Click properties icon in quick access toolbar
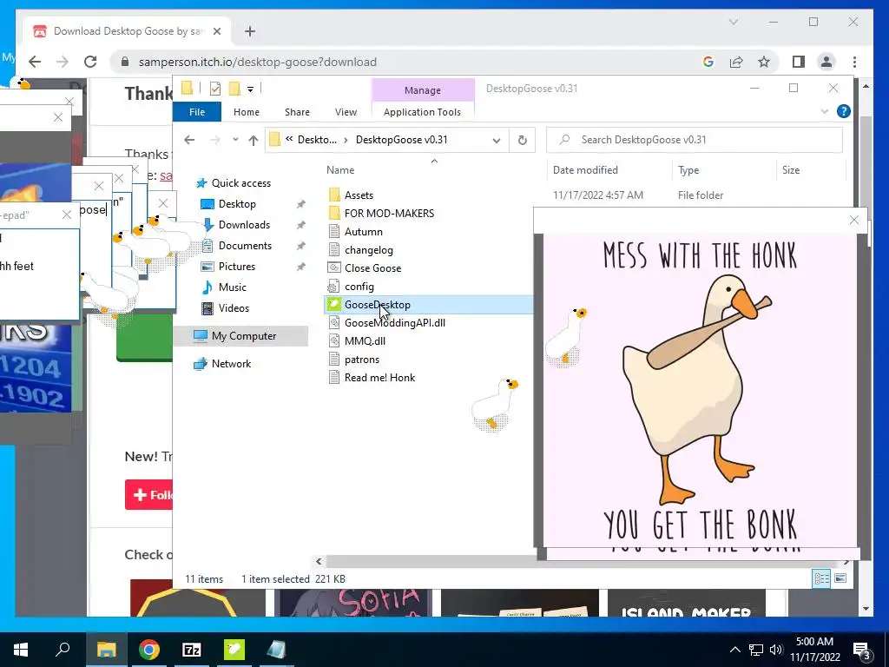Screen dimensions: 889x667 [215, 89]
